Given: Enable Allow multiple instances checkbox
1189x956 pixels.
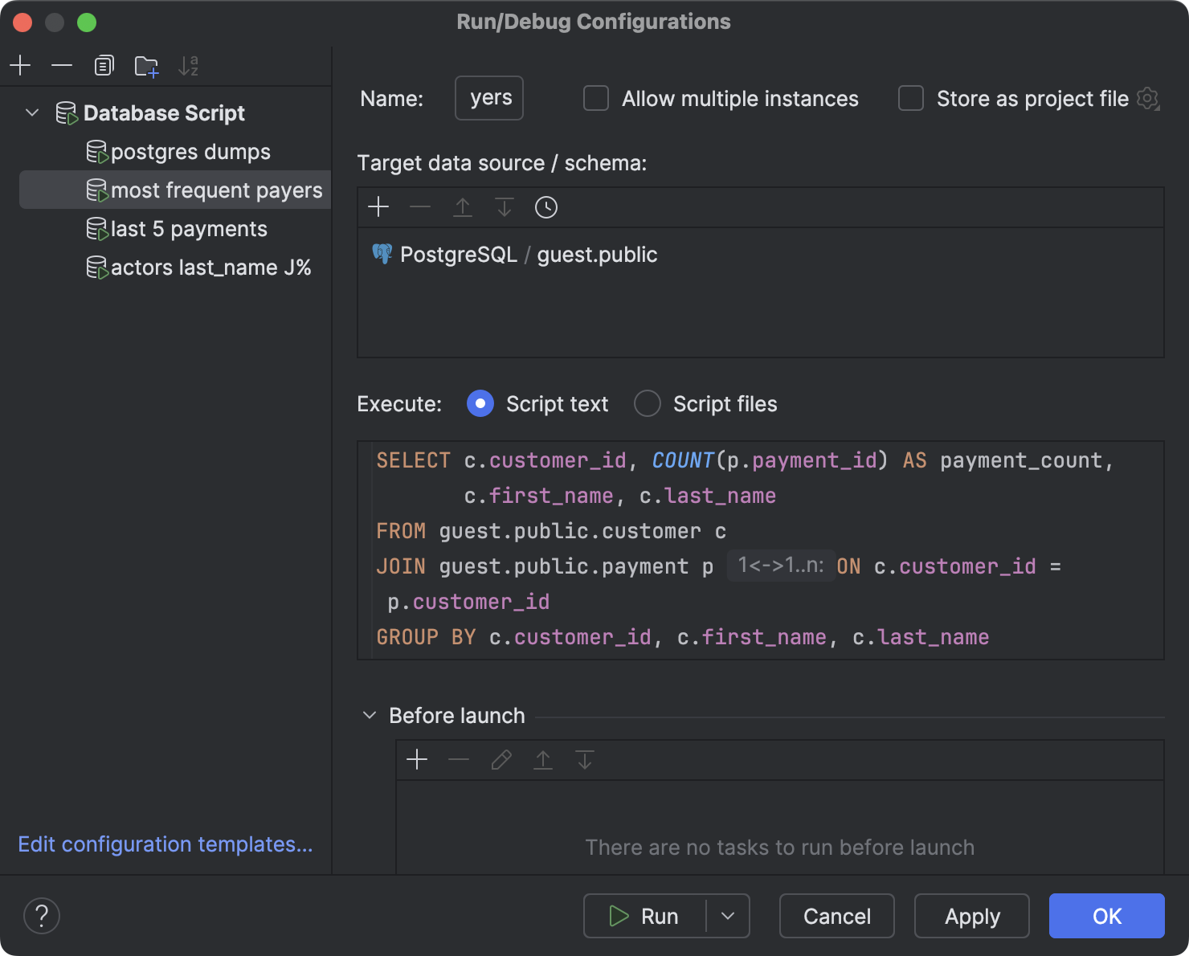Looking at the screenshot, I should [x=596, y=99].
